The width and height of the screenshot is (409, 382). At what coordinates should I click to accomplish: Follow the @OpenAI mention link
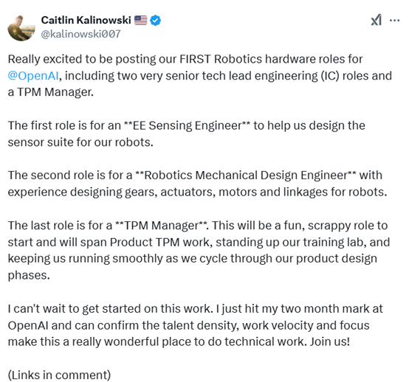(33, 75)
